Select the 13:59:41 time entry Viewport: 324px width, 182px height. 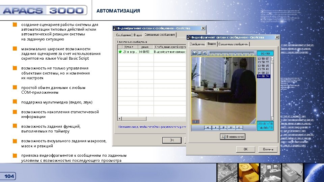pos(263,69)
